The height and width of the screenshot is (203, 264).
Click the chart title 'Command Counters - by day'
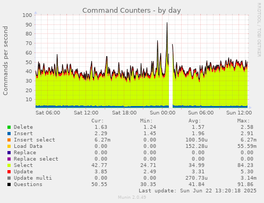click(132, 11)
